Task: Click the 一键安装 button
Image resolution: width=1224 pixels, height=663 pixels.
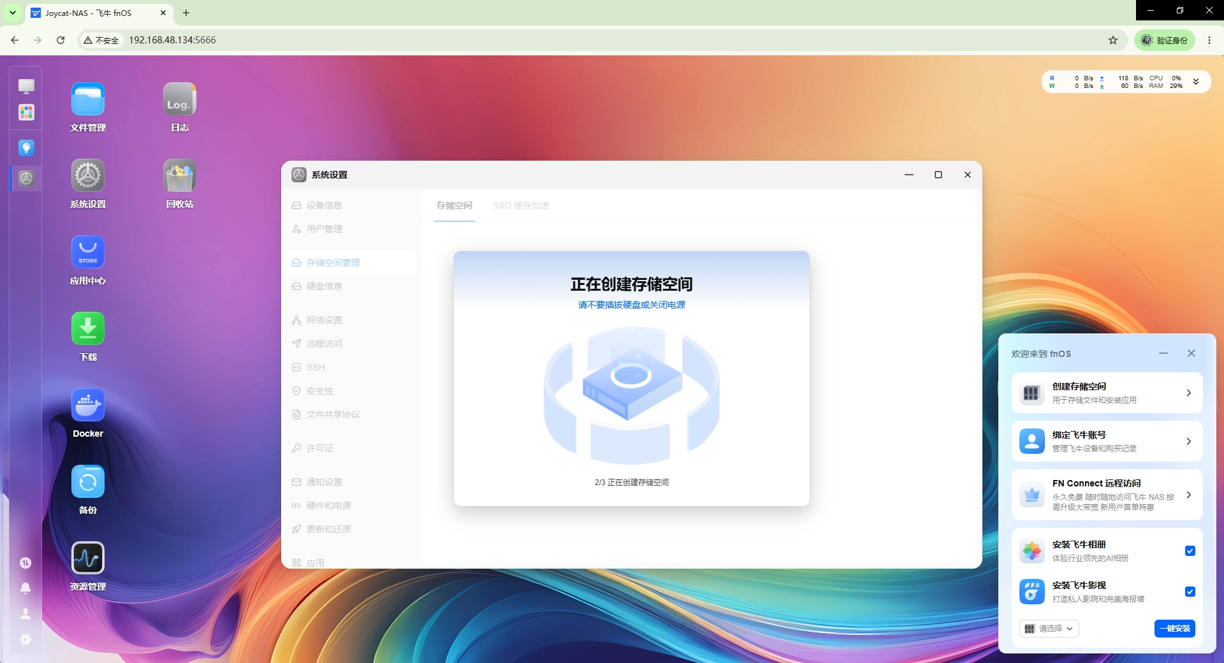Action: click(1174, 629)
